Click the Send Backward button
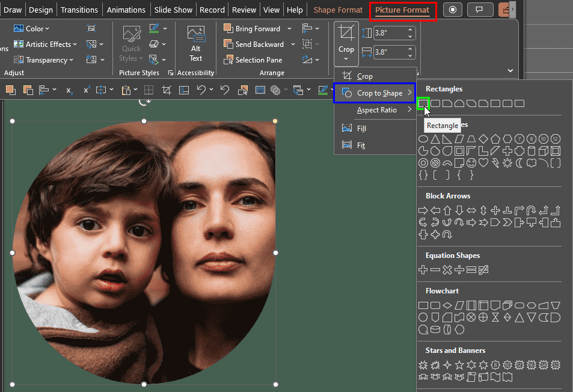The height and width of the screenshot is (392, 573). coord(257,44)
